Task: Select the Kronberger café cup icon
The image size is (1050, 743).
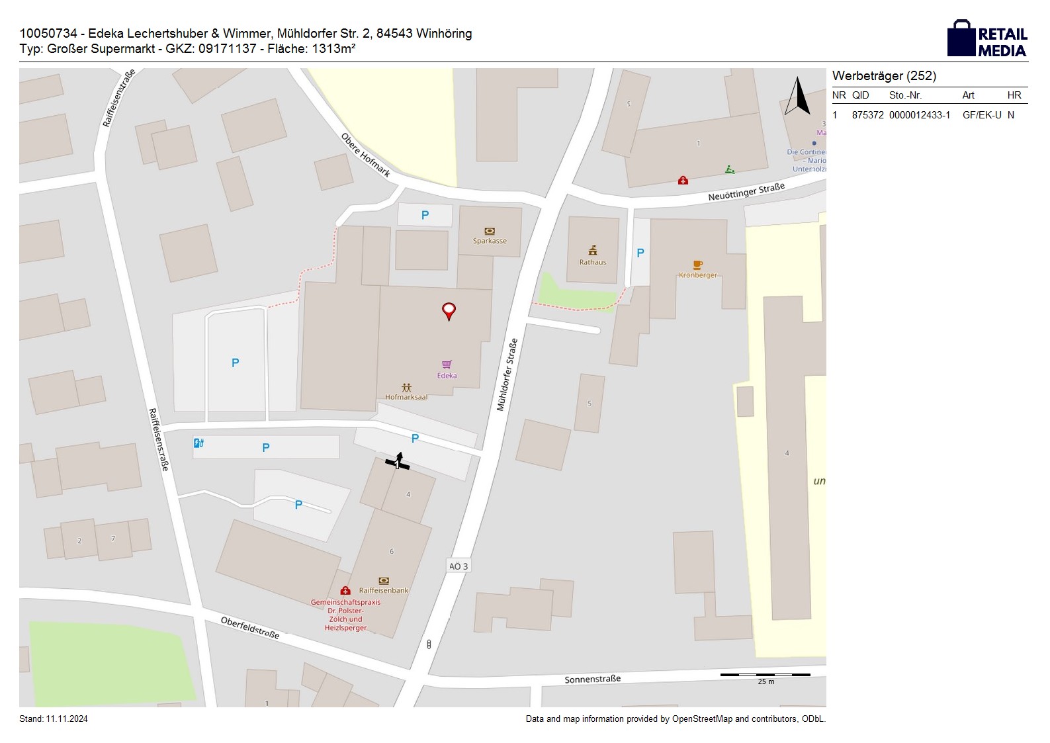Action: (697, 265)
